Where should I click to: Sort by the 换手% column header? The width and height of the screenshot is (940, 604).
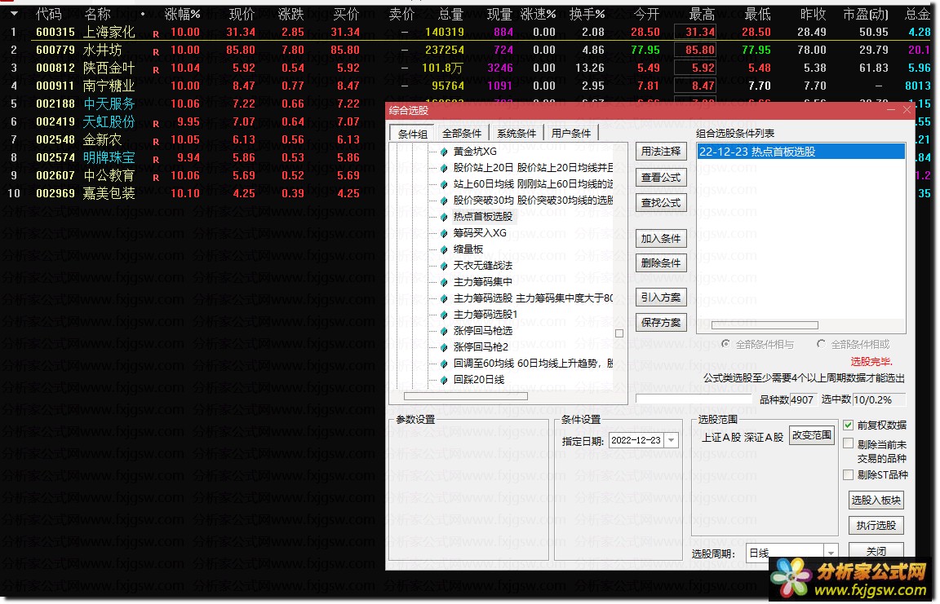coord(587,14)
